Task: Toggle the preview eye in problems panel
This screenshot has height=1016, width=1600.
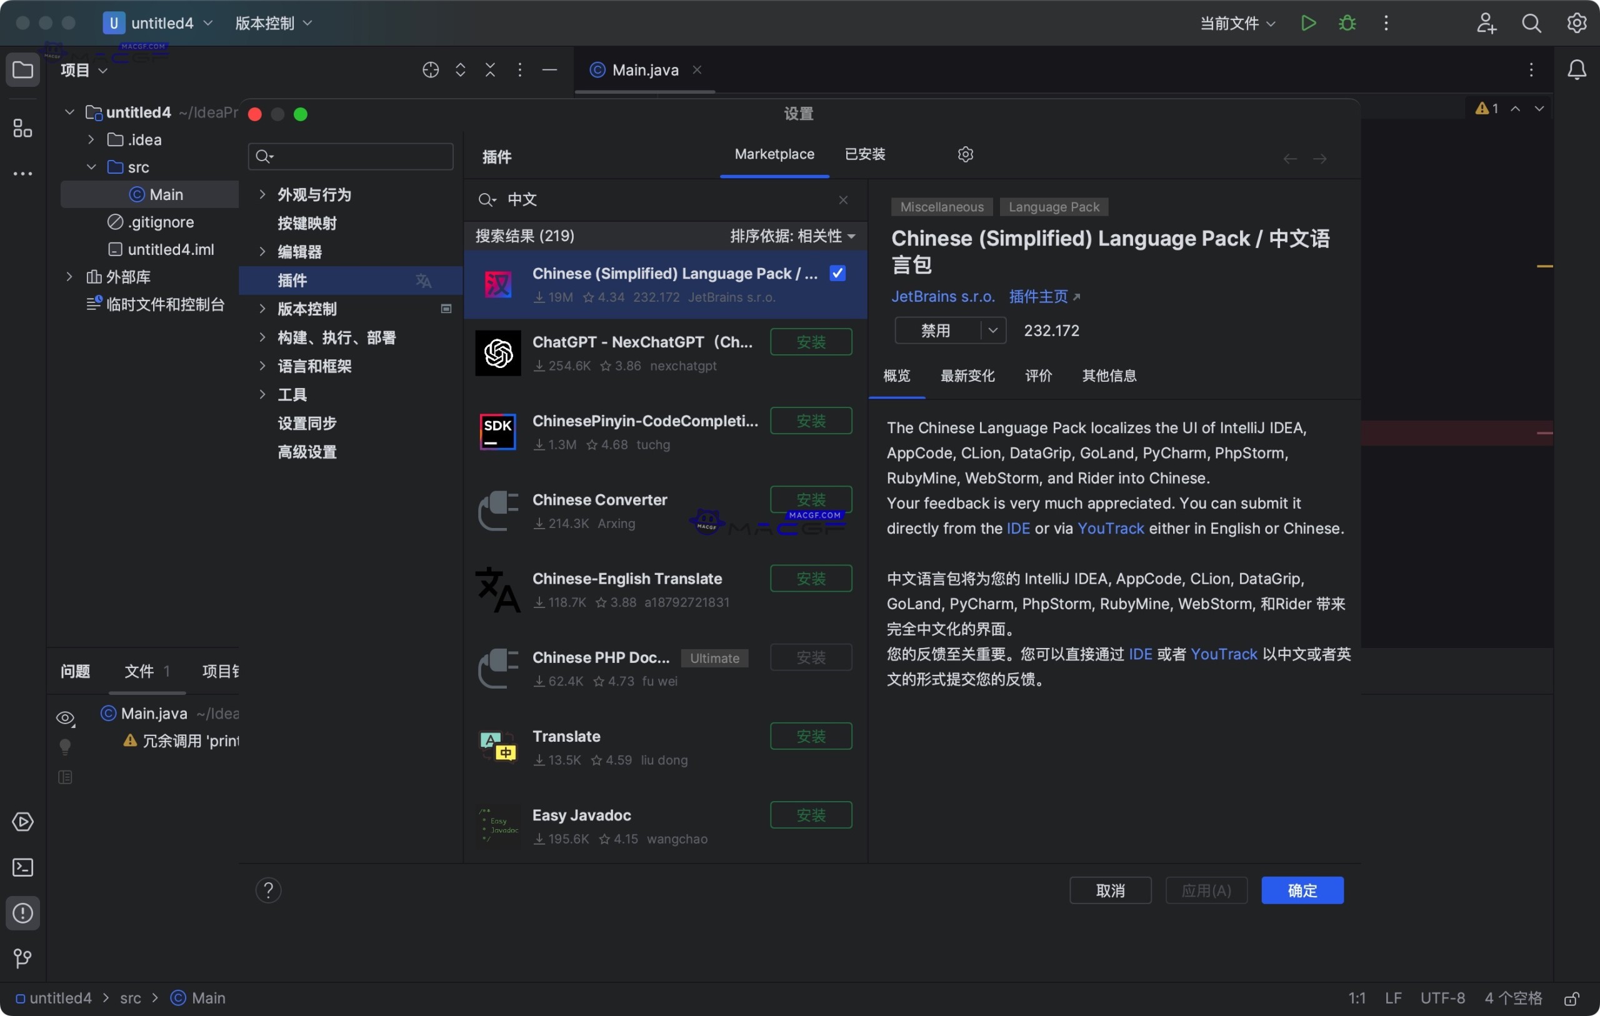Action: point(64,718)
